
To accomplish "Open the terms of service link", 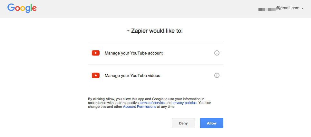I will click(152, 103).
